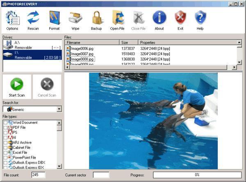Check the PDF File type checkbox

tap(5, 128)
